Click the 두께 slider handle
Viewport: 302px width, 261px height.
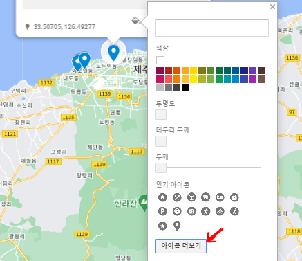coord(161,168)
